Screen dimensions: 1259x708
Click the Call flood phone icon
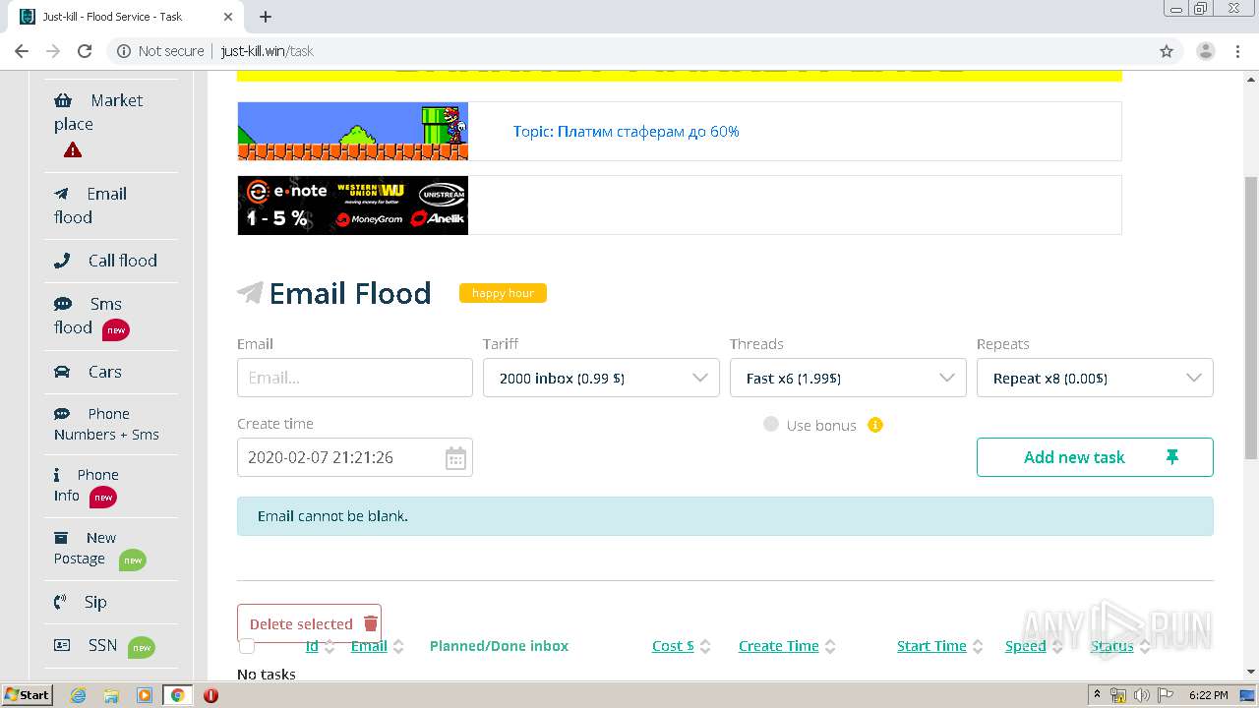tap(62, 261)
